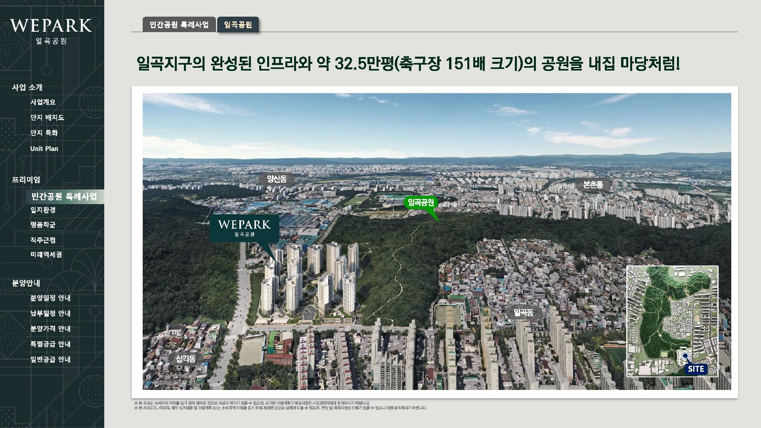The height and width of the screenshot is (428, 761).
Task: Open the 입지환경 page
Action: pos(43,210)
